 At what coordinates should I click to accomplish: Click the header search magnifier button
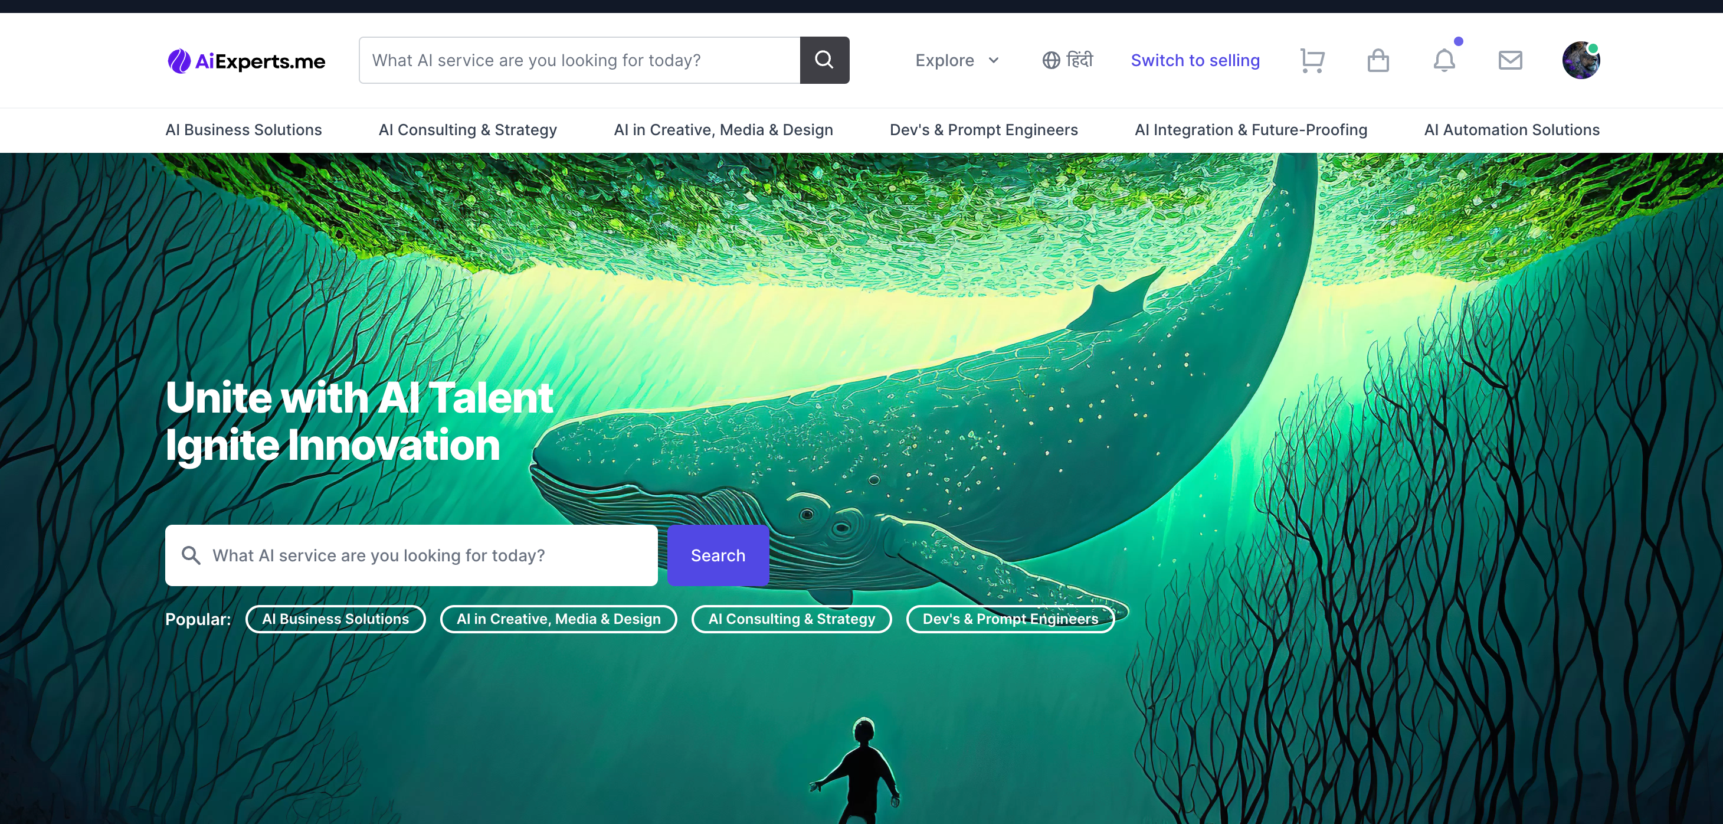(824, 60)
